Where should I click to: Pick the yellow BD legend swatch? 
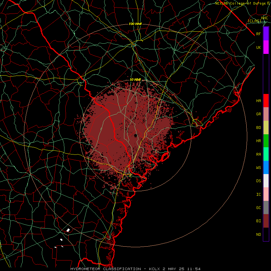coord(266,128)
